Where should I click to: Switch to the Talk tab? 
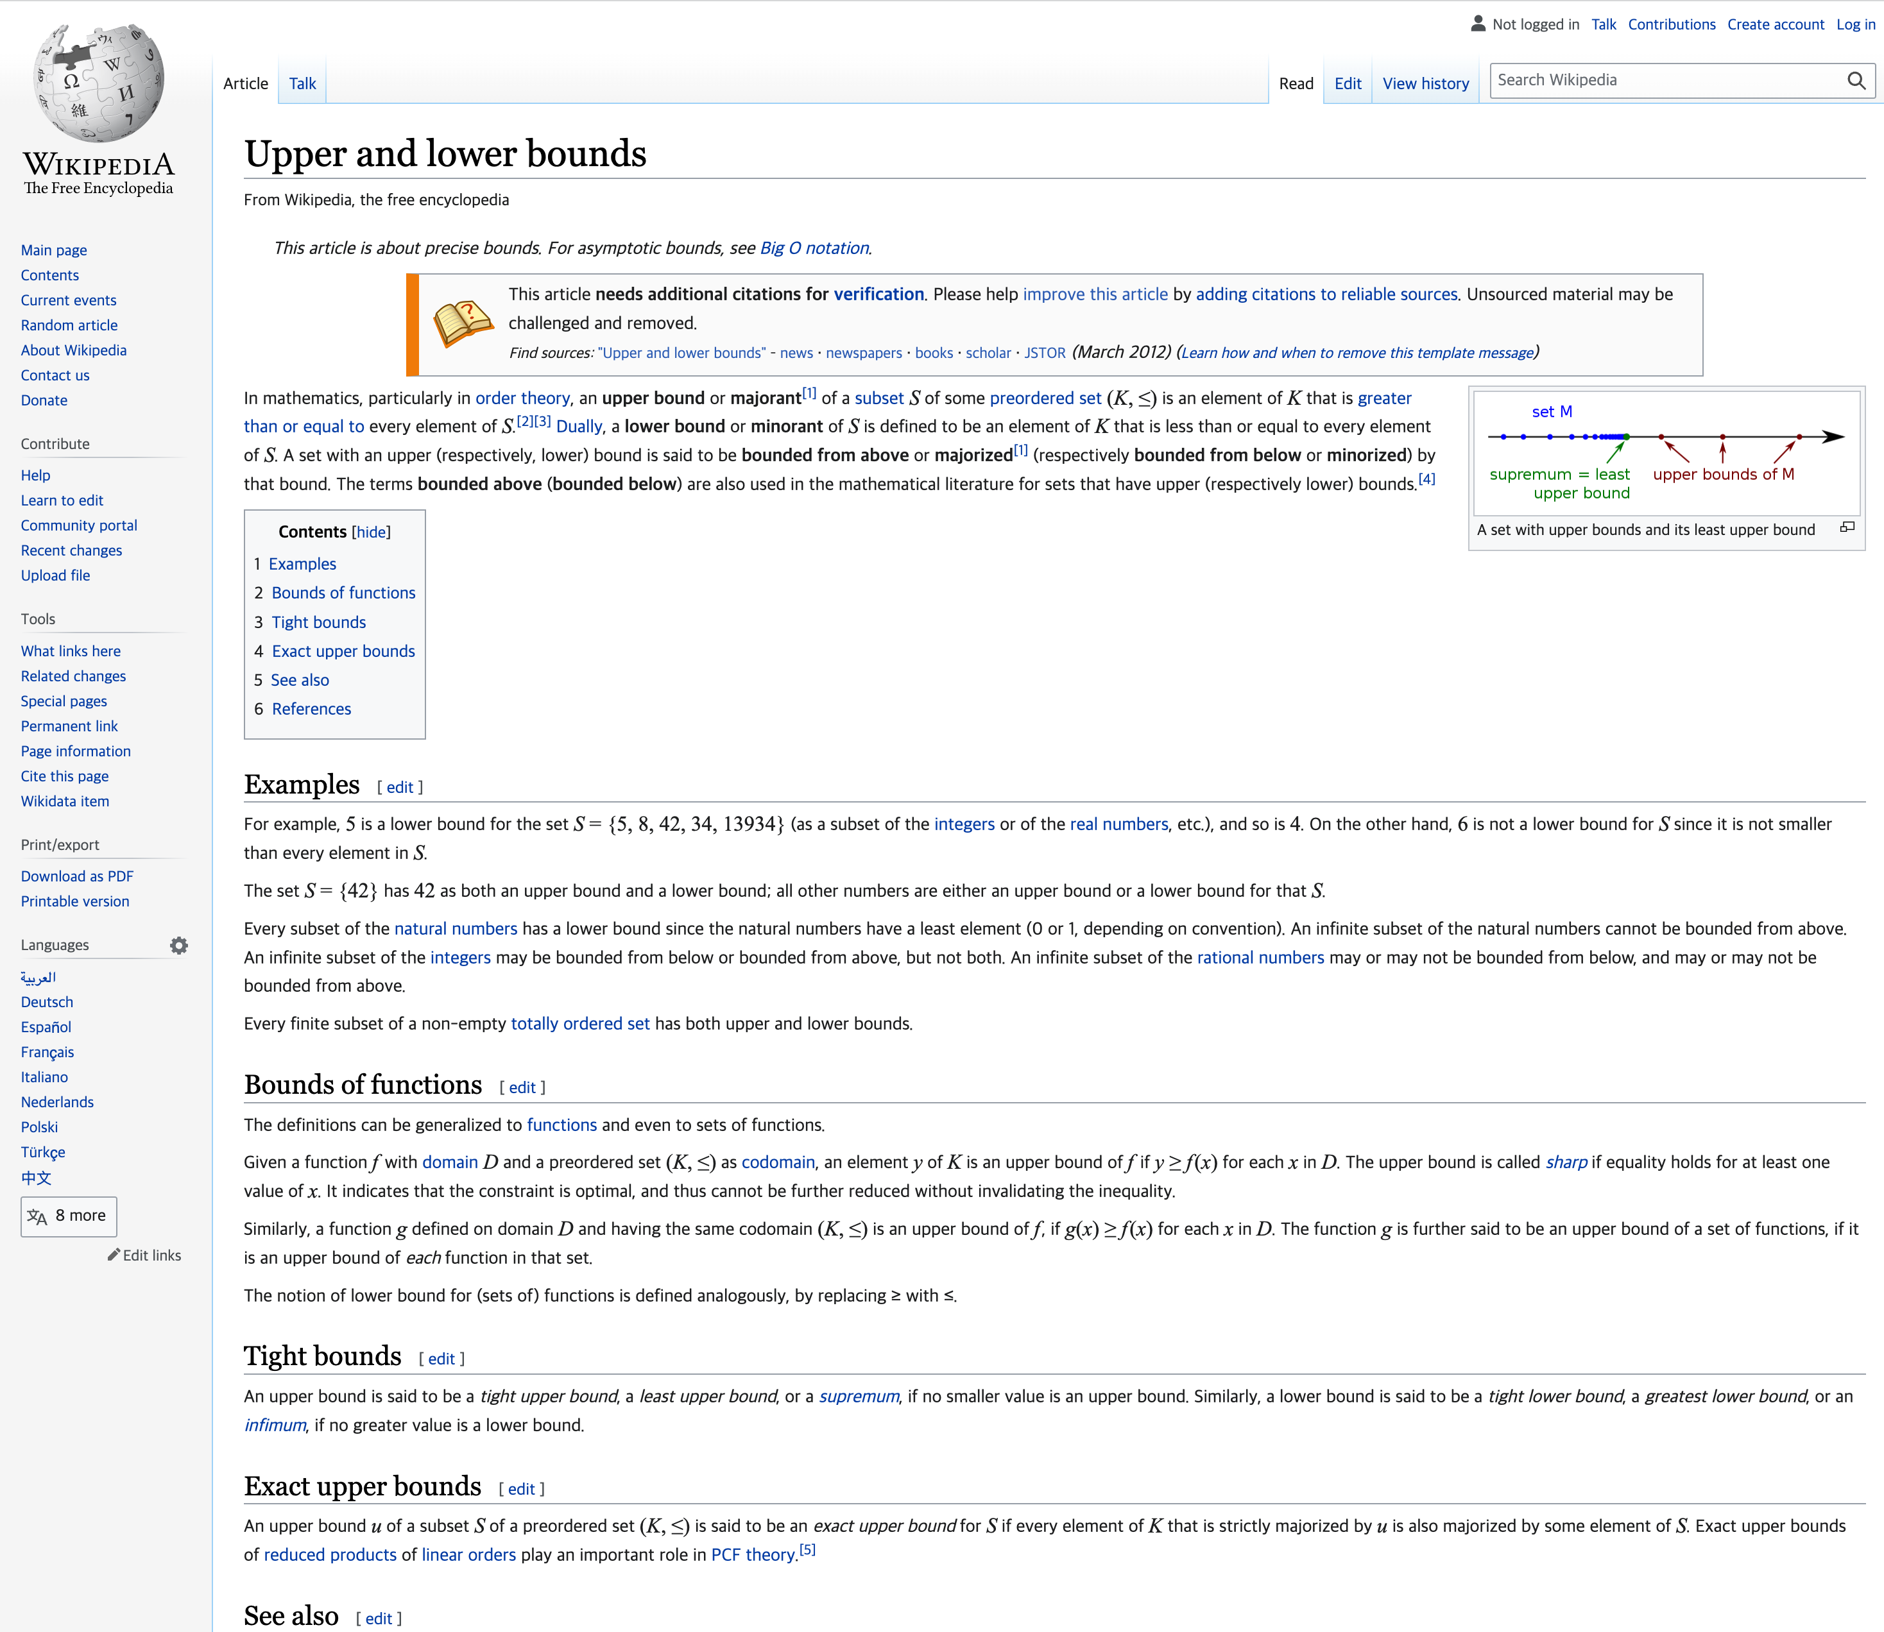click(302, 84)
